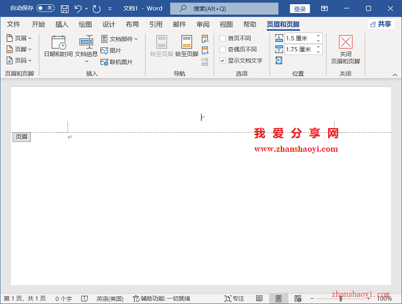The width and height of the screenshot is (402, 304).
Task: Switch to Print Layout view
Action: 278,298
